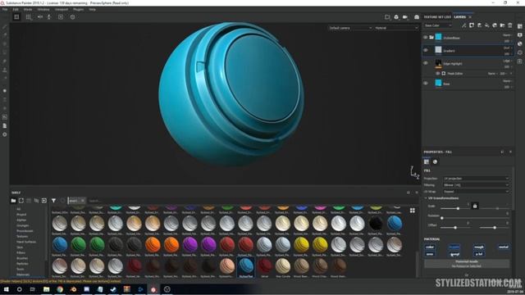The width and height of the screenshot is (525, 295).
Task: Click the shelf folder icon
Action: [13, 201]
